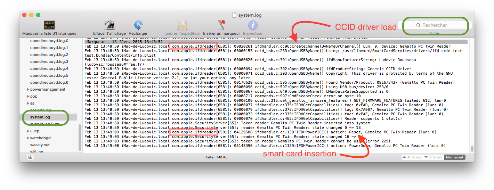Click the system.log window title
Screen dimensions: 494x190
[250, 15]
